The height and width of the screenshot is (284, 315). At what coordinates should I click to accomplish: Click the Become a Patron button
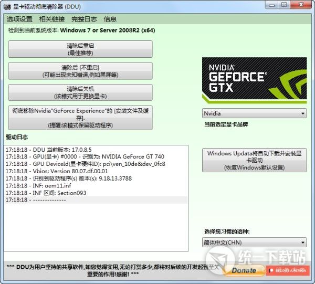(288, 270)
